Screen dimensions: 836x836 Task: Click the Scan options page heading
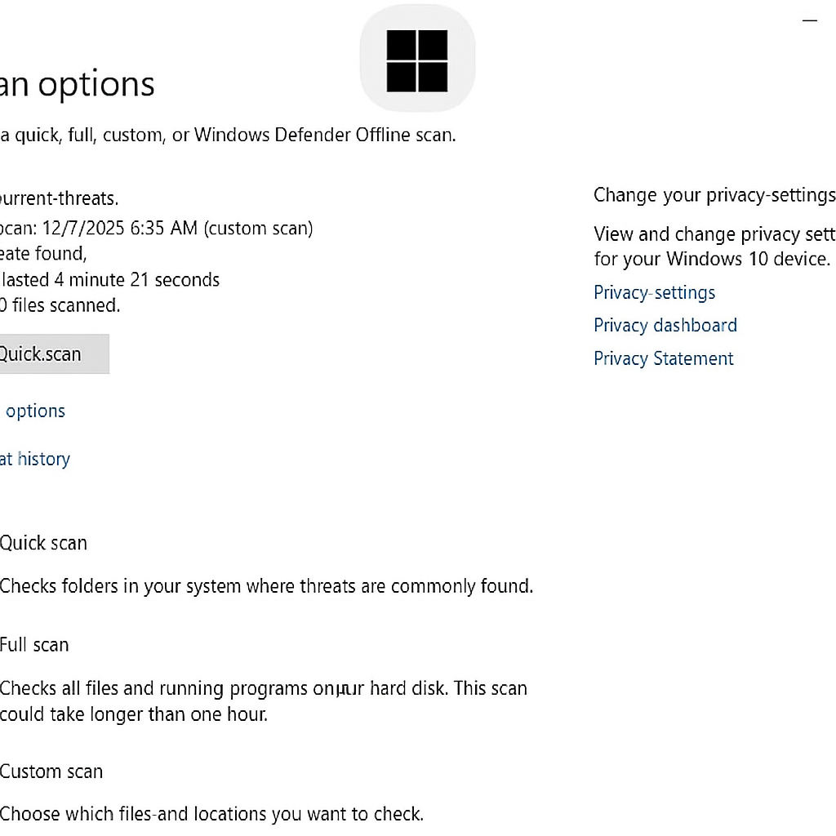78,85
